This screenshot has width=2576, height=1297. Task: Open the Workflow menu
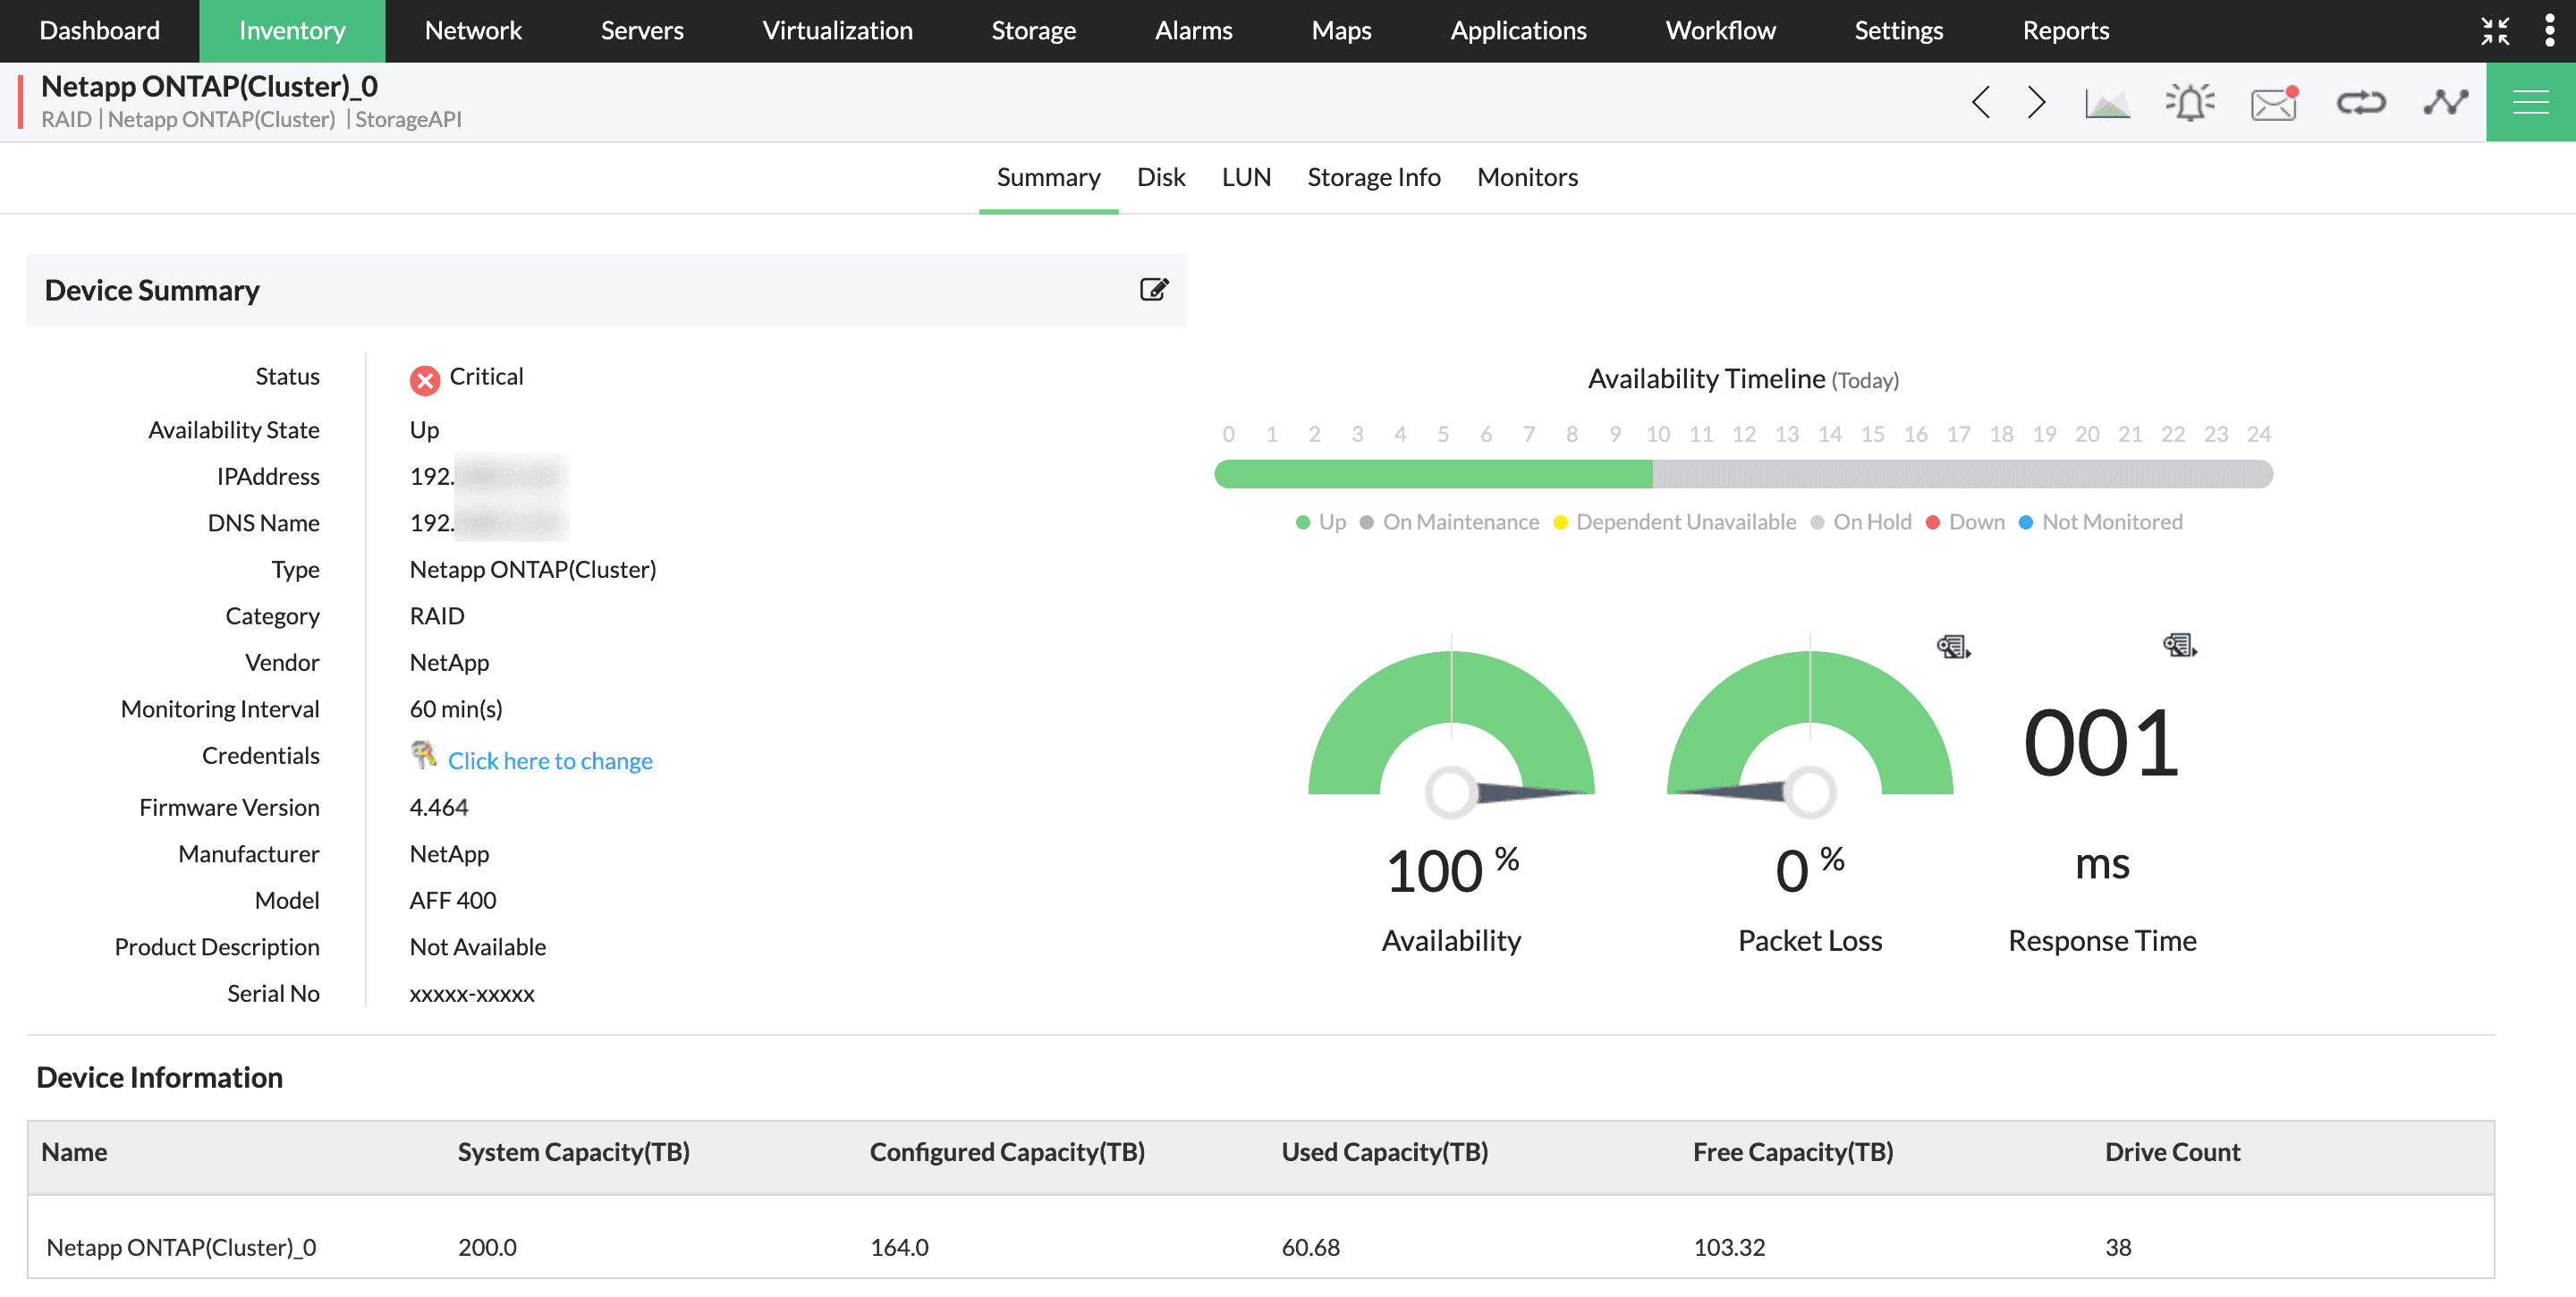click(1720, 31)
